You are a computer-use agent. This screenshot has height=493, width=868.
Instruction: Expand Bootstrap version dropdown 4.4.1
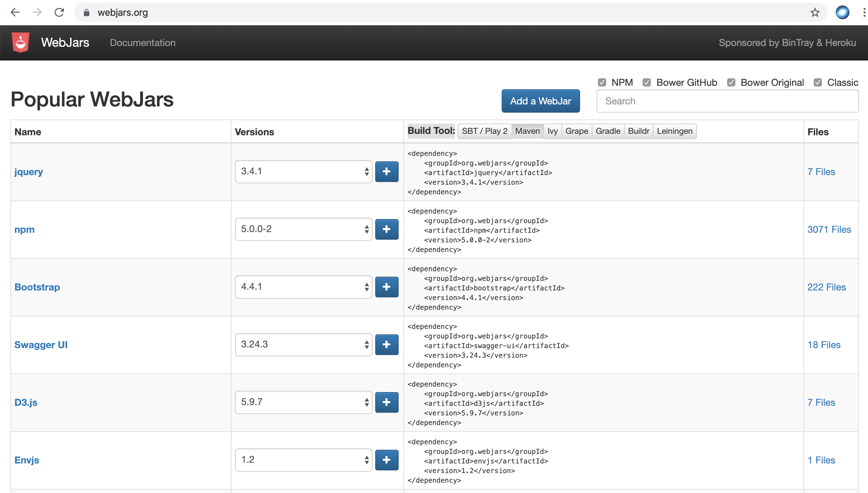point(303,287)
